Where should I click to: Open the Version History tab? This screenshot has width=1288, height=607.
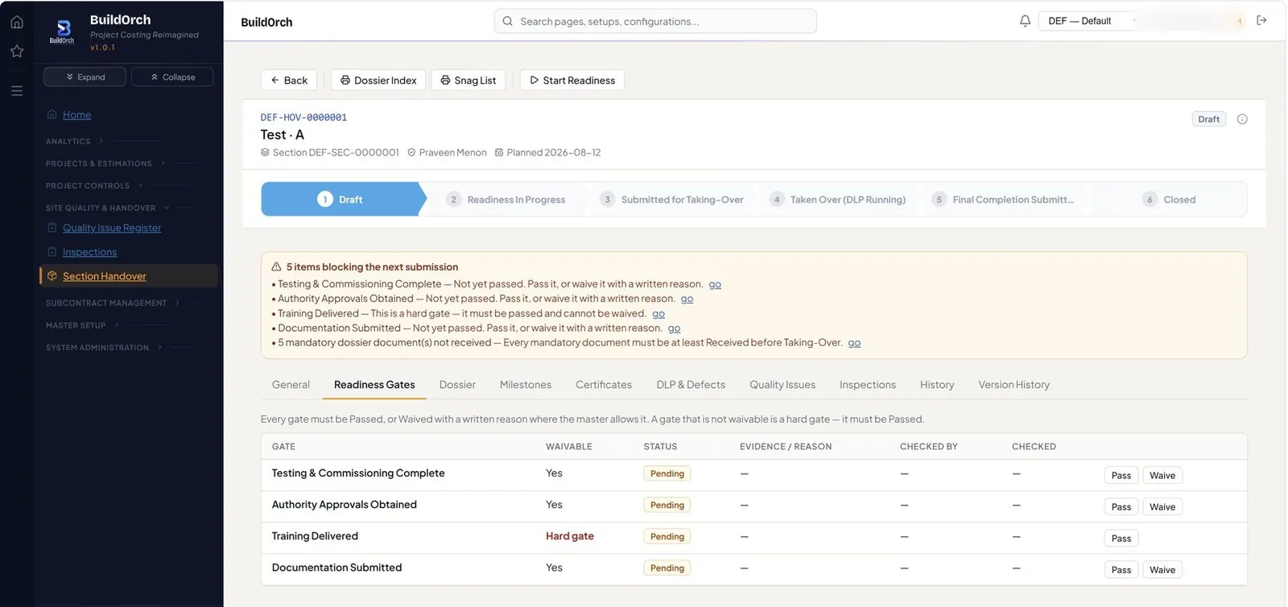pos(1014,385)
